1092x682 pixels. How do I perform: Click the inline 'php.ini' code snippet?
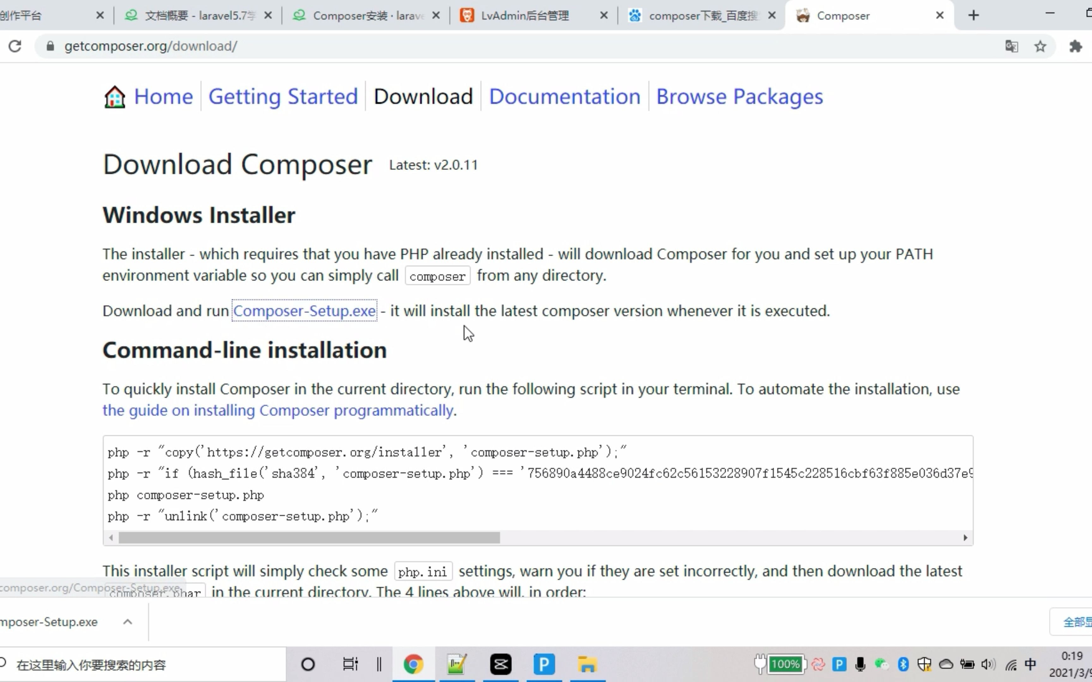click(x=423, y=572)
